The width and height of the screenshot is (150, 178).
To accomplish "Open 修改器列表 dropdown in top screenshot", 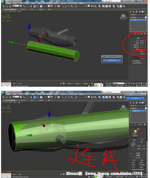I will 138,17.
